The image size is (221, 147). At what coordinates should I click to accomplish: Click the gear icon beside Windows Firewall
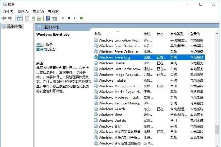tap(96, 63)
